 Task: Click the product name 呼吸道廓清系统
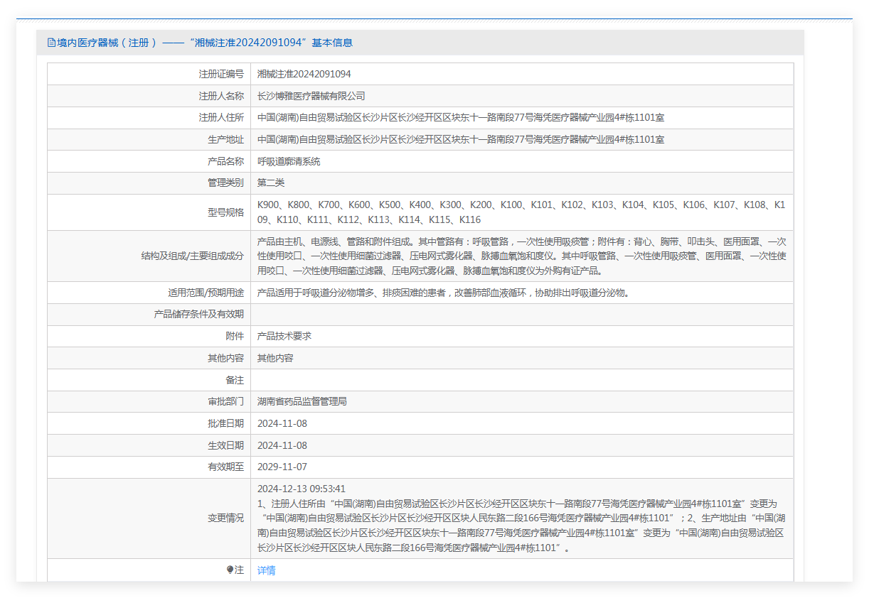[289, 161]
